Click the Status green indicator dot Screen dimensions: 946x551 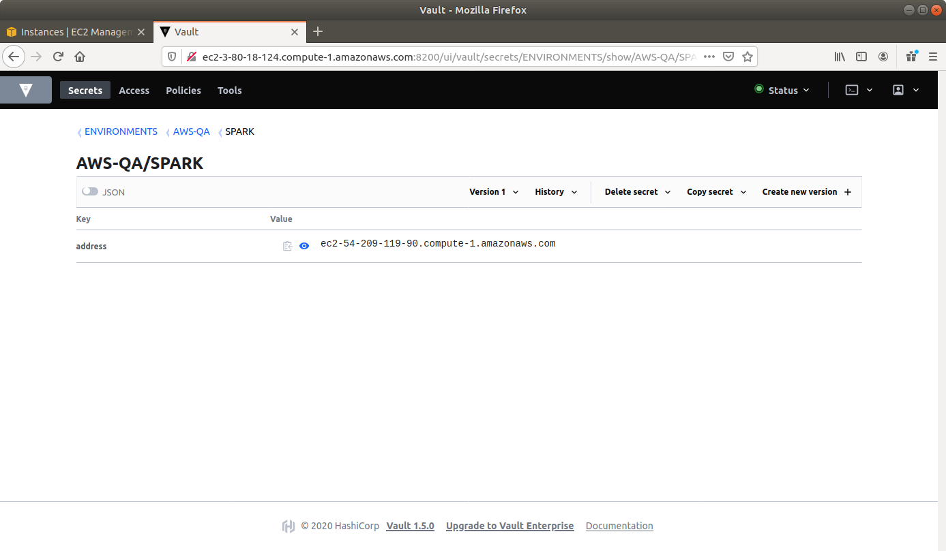tap(758, 89)
